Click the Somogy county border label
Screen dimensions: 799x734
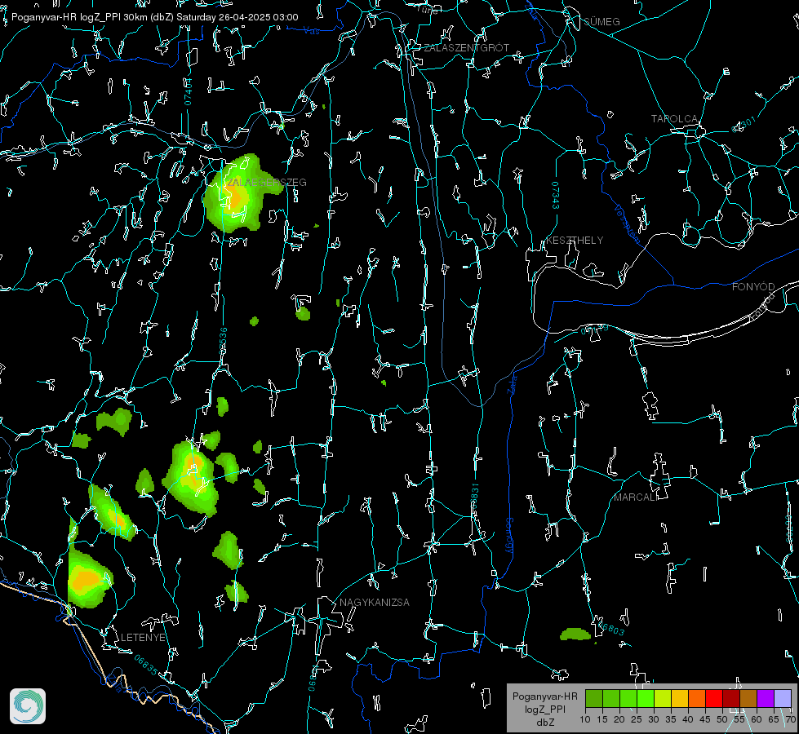509,535
